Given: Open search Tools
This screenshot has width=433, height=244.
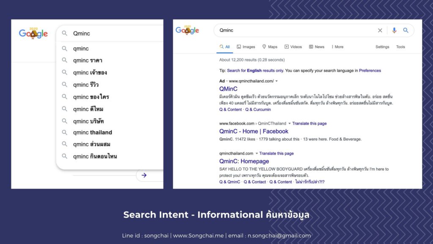Looking at the screenshot, I should coord(400,47).
